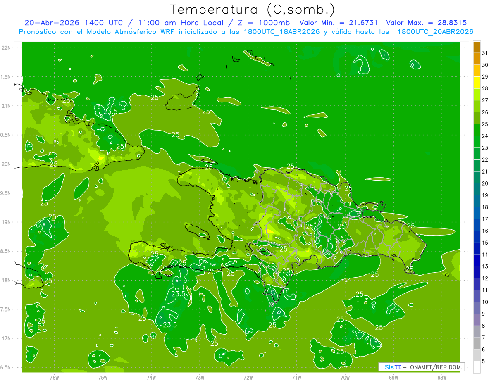Select the 76W longitude axis label
The image size is (496, 383).
click(x=54, y=377)
